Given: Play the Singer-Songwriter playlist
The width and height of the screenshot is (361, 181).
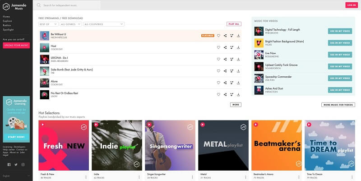Looking at the screenshot, I should pos(149,125).
